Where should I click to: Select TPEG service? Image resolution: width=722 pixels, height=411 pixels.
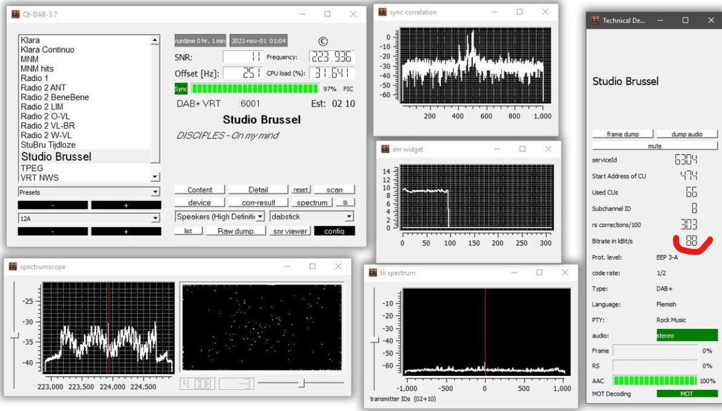pos(32,168)
